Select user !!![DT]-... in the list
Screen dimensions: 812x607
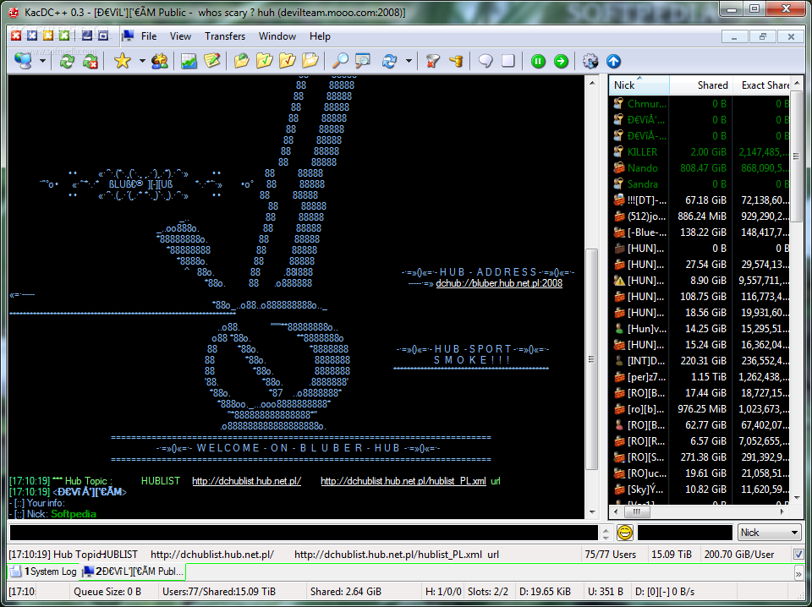click(700, 200)
